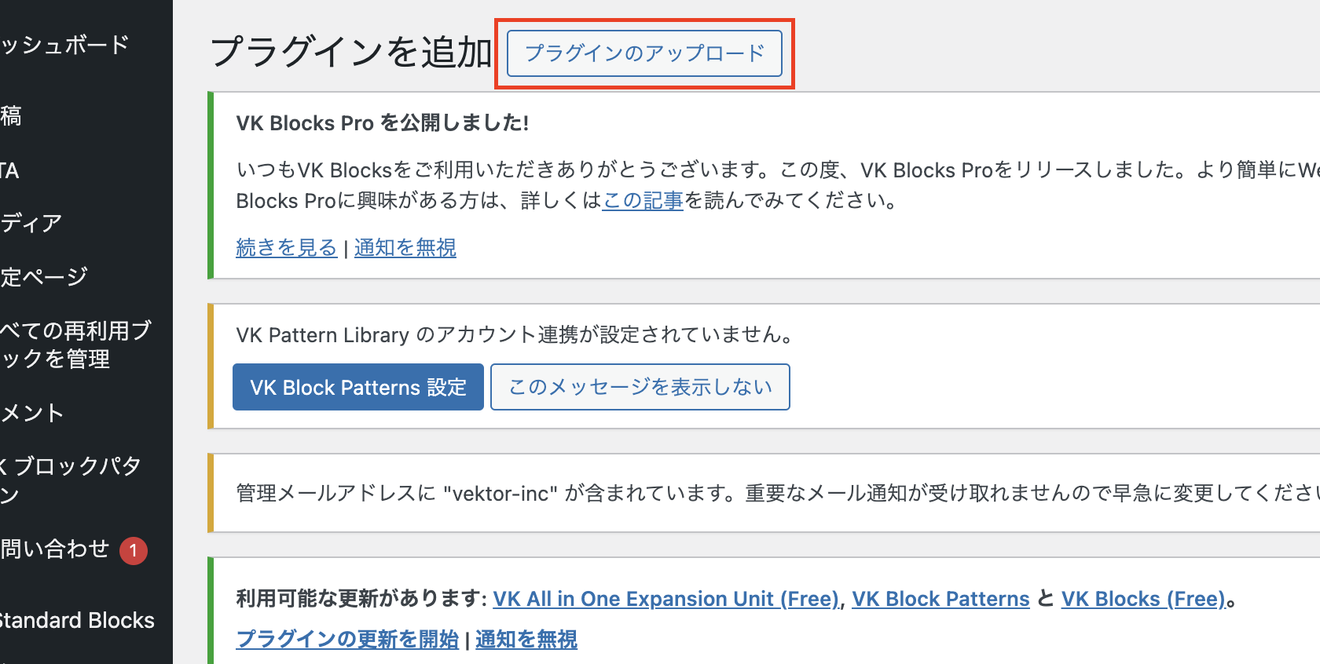The width and height of the screenshot is (1320, 664).
Task: Open the メディア sidebar menu
Action: tap(31, 224)
